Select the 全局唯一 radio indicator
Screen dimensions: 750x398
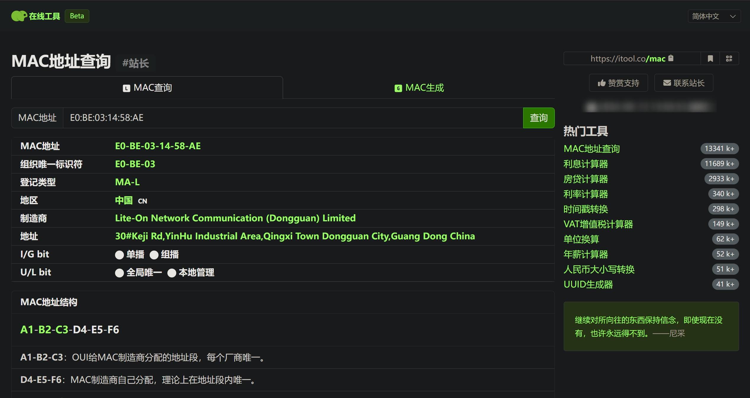click(x=119, y=273)
